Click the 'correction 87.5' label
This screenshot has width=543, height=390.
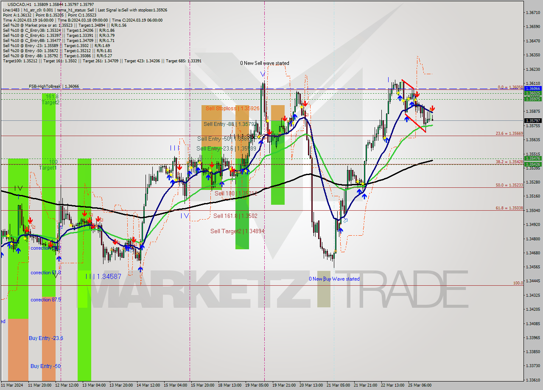[46, 300]
